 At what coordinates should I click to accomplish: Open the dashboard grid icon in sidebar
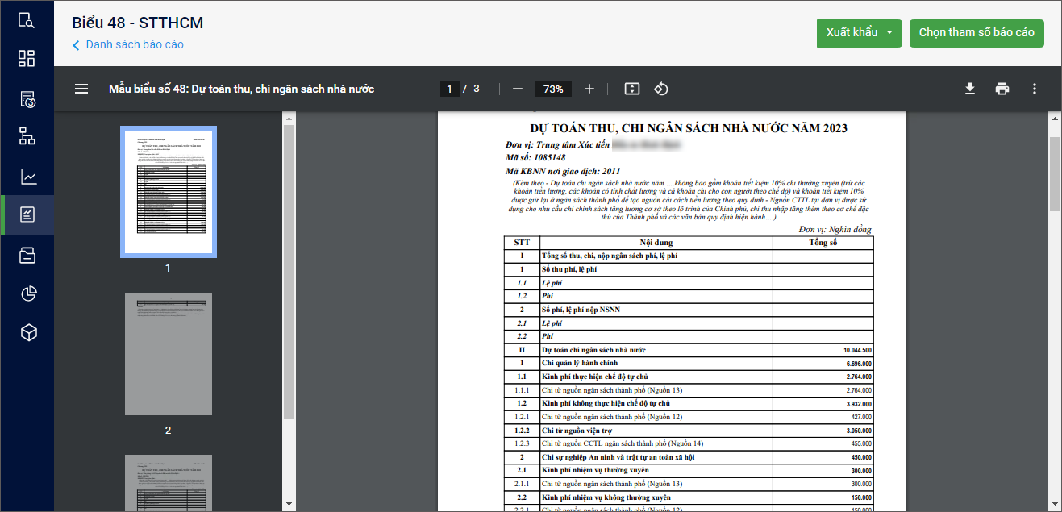pos(27,58)
